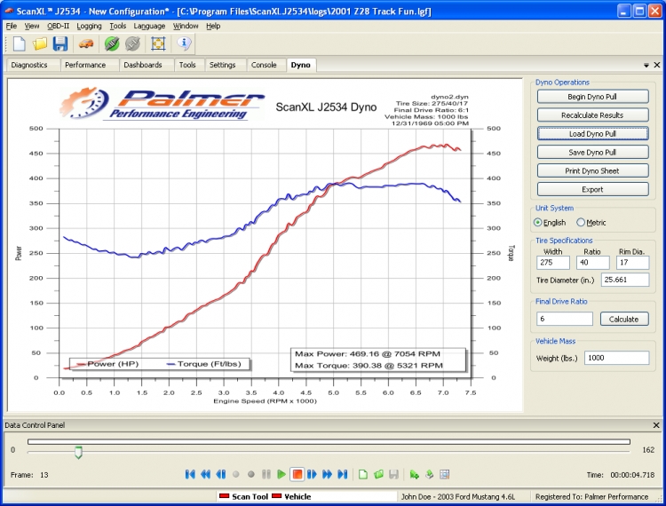Click the Final Drive Ratio input field
This screenshot has height=506, width=666.
(x=565, y=319)
